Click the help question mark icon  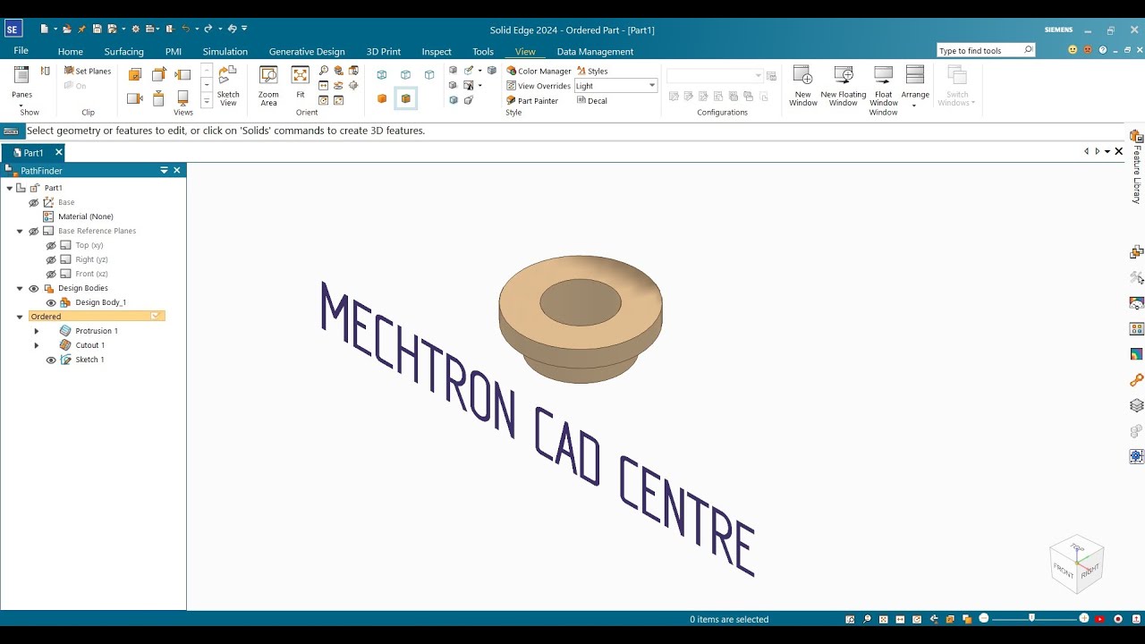1103,50
